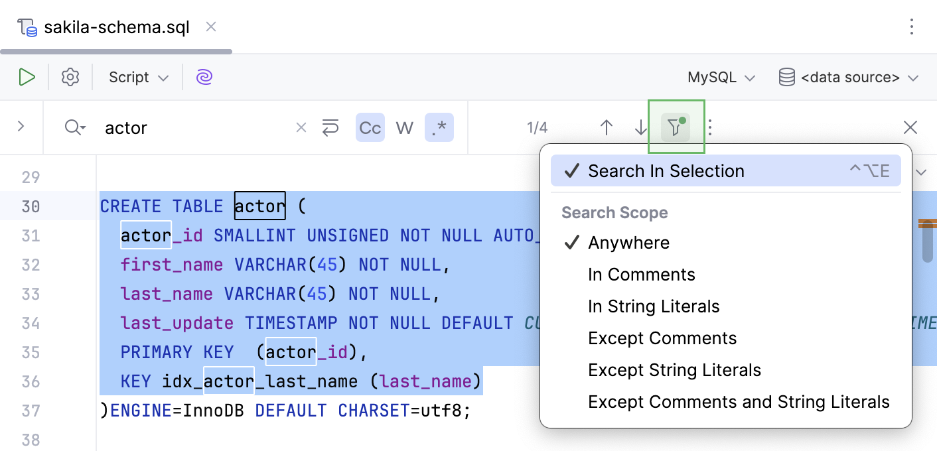Toggle whole words matching with W button
Viewport: 937px width, 451px height.
click(404, 127)
